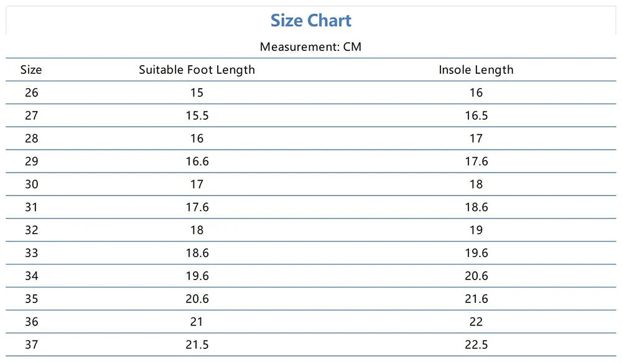Viewport: 622px width, 362px height.
Task: Click insole length 22.5 cell
Action: click(x=476, y=345)
